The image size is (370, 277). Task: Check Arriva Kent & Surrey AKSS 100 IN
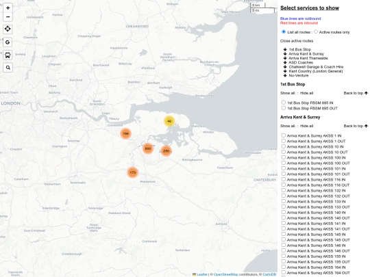click(x=284, y=157)
